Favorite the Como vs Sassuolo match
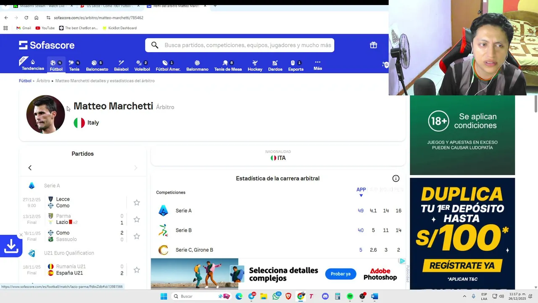Image resolution: width=538 pixels, height=303 pixels. pyautogui.click(x=137, y=236)
